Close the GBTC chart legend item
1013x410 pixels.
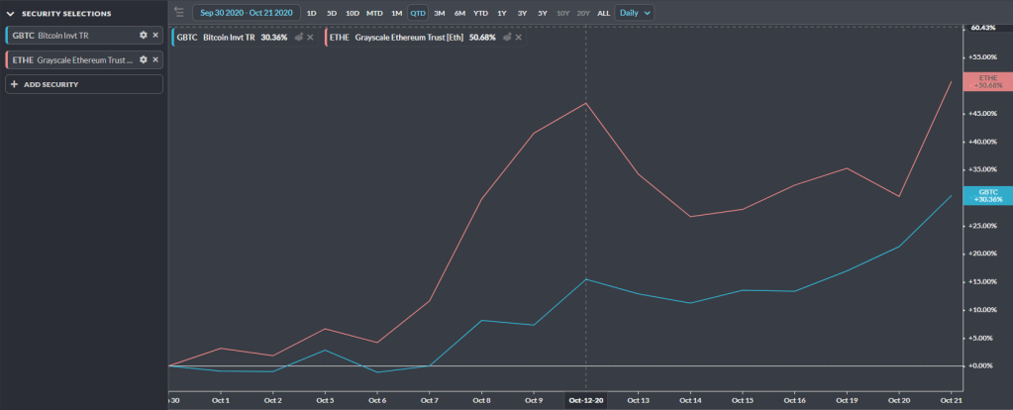click(x=310, y=37)
